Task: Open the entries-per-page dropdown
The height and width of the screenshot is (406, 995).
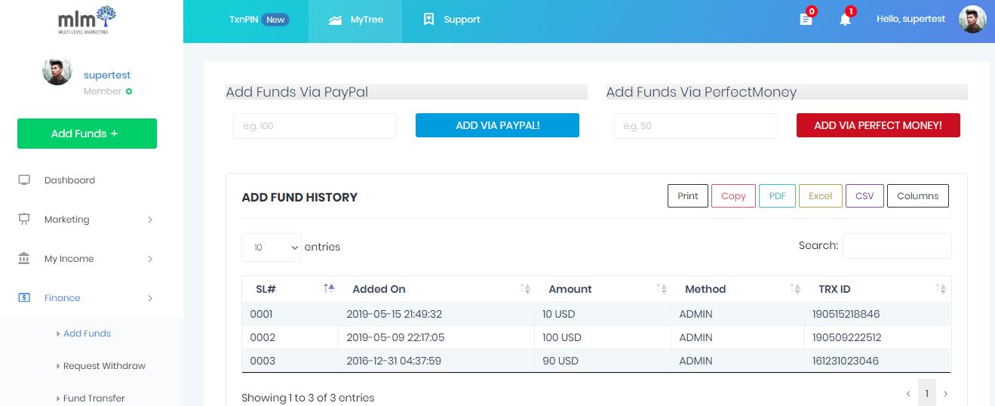Action: [272, 248]
